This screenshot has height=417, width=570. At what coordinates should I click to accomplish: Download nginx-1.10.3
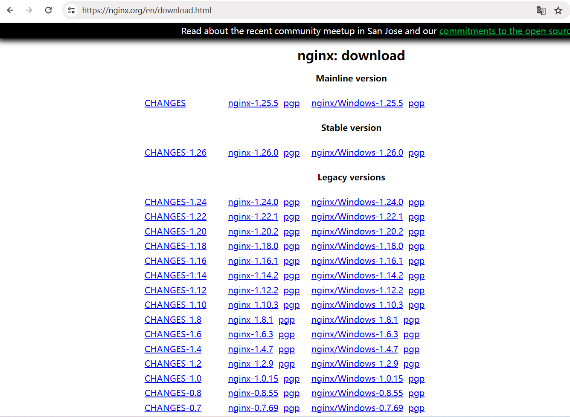pyautogui.click(x=253, y=305)
